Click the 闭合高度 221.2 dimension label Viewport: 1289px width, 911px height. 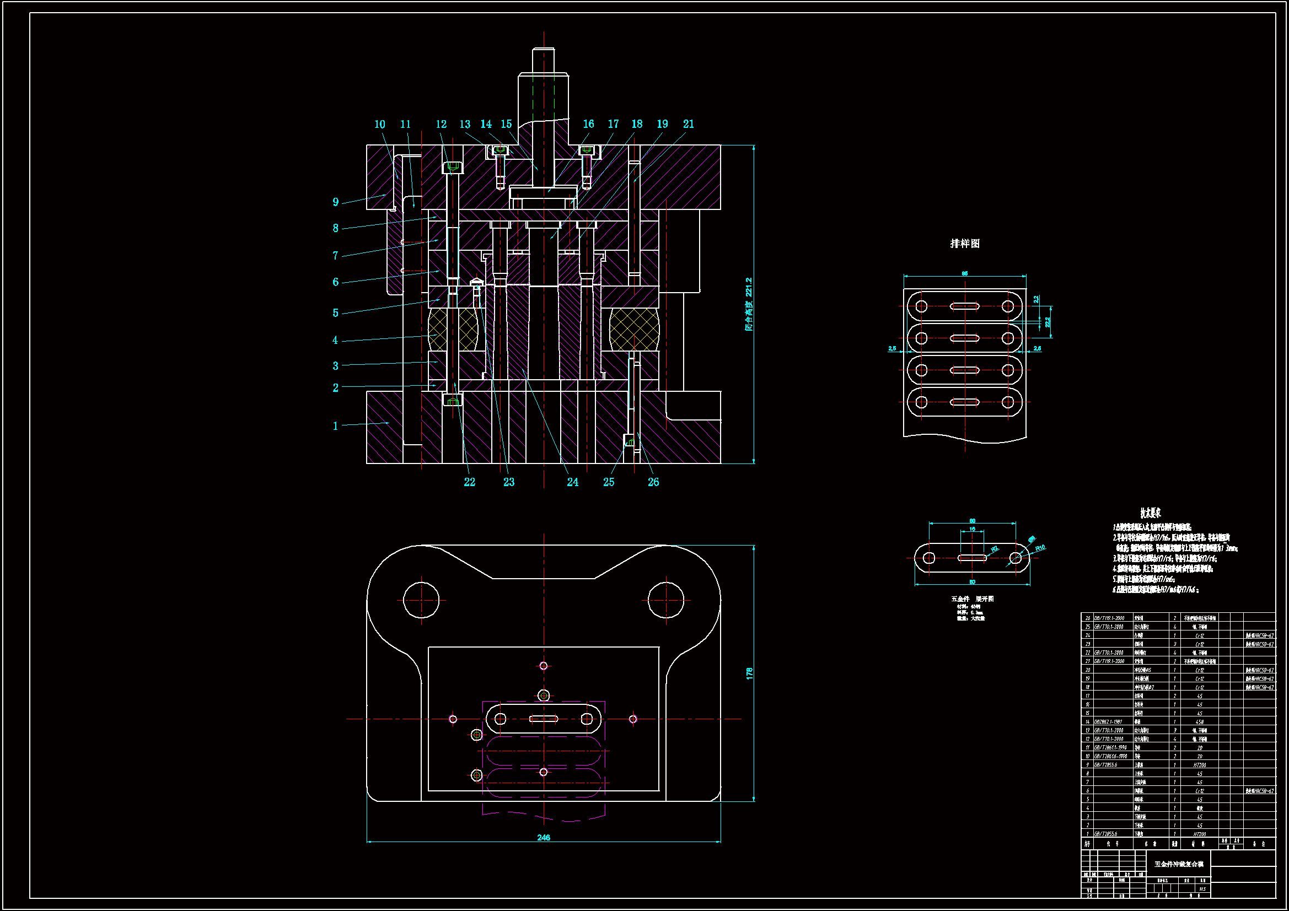(x=748, y=304)
